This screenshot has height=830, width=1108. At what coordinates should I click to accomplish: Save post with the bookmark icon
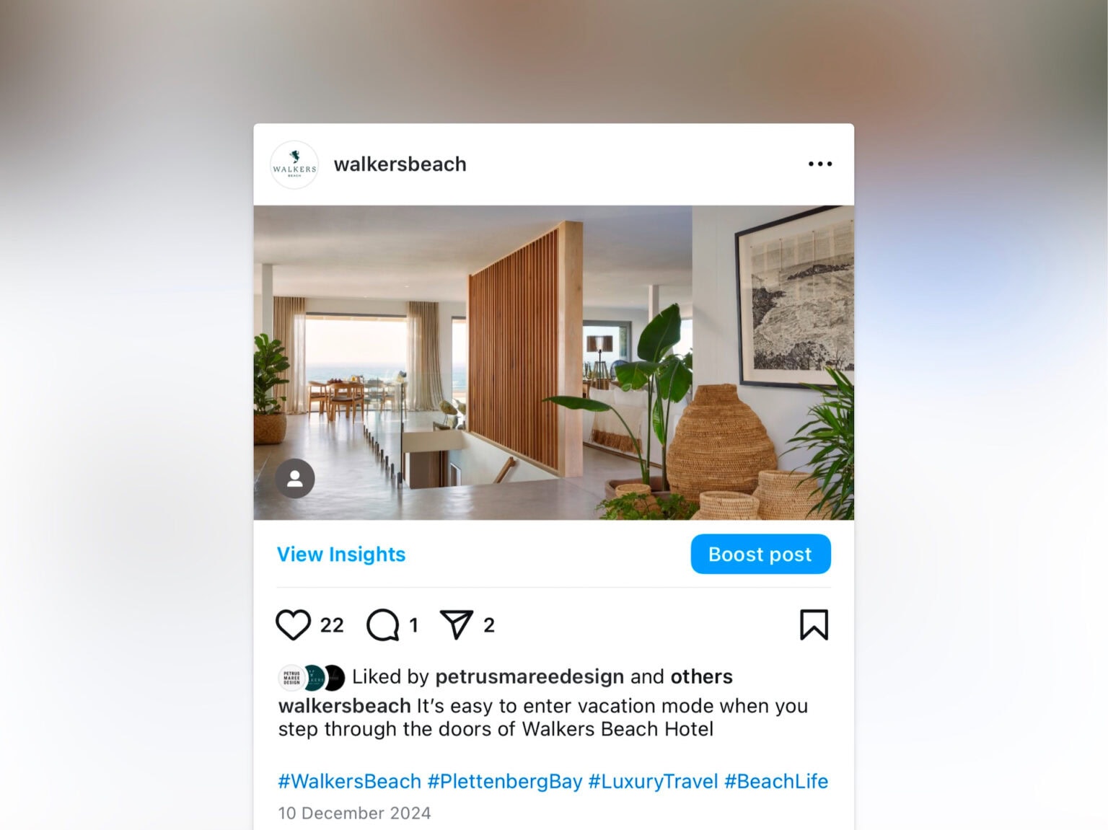coord(814,624)
